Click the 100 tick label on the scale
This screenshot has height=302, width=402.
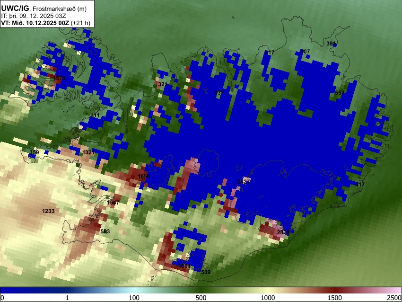tap(134, 298)
